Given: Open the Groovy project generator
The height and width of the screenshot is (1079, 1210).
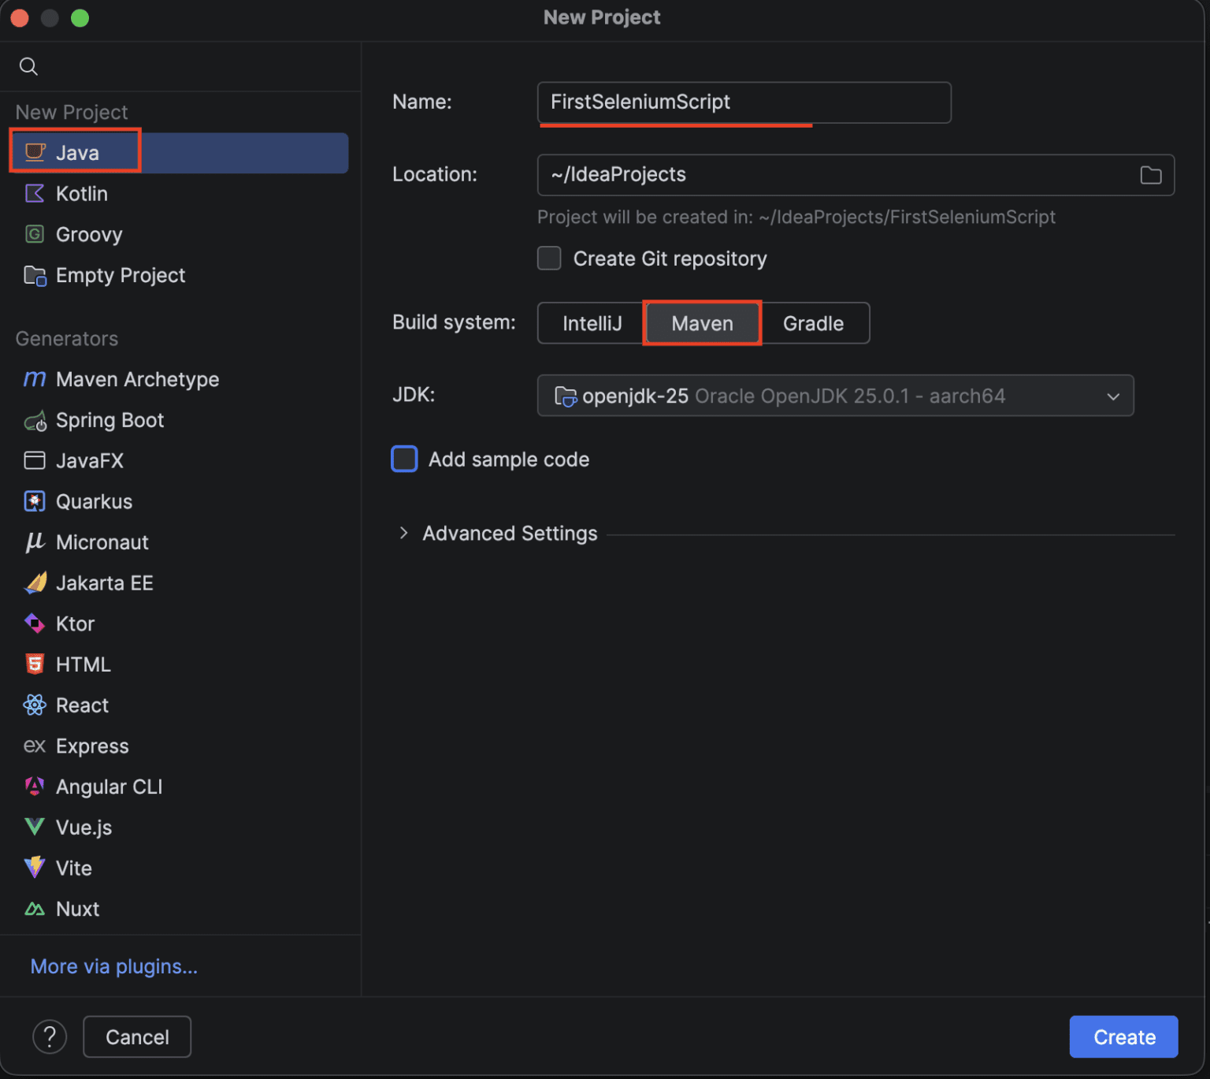Looking at the screenshot, I should click(88, 234).
